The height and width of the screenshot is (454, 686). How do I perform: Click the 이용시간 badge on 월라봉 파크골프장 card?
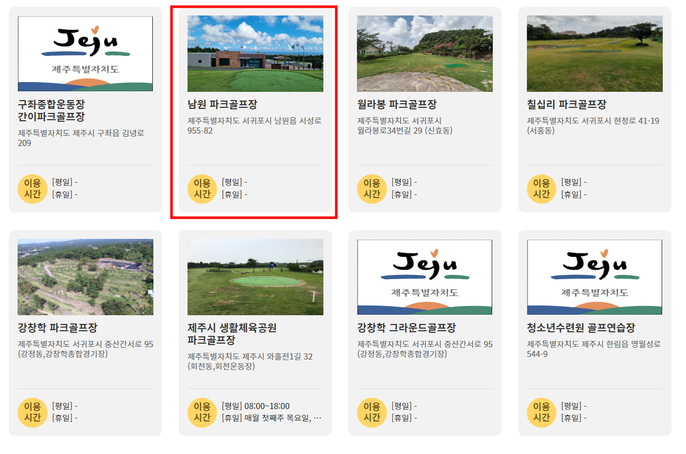[371, 188]
